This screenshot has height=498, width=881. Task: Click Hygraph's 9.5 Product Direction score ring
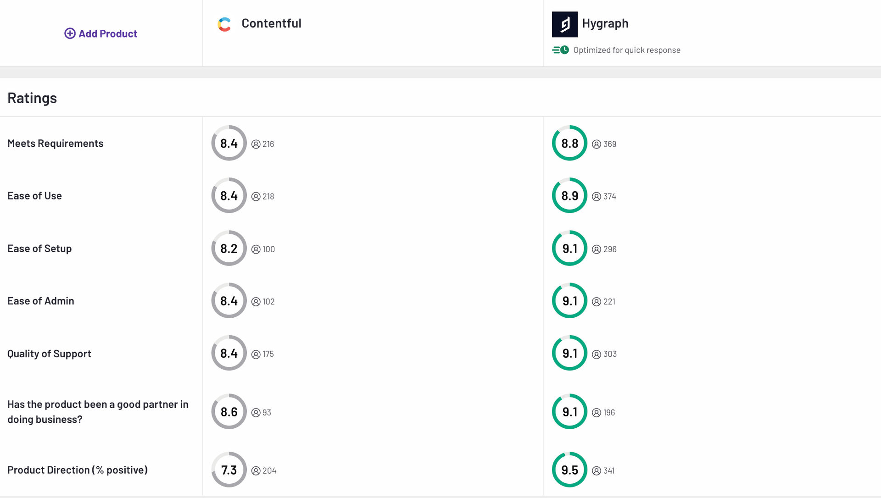click(569, 470)
